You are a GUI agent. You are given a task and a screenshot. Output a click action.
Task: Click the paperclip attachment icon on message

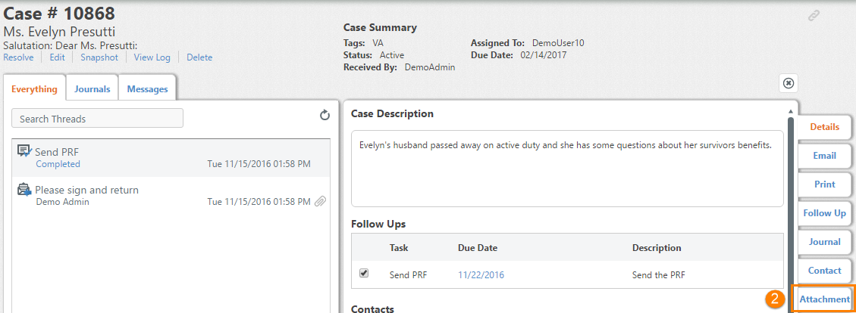click(321, 201)
